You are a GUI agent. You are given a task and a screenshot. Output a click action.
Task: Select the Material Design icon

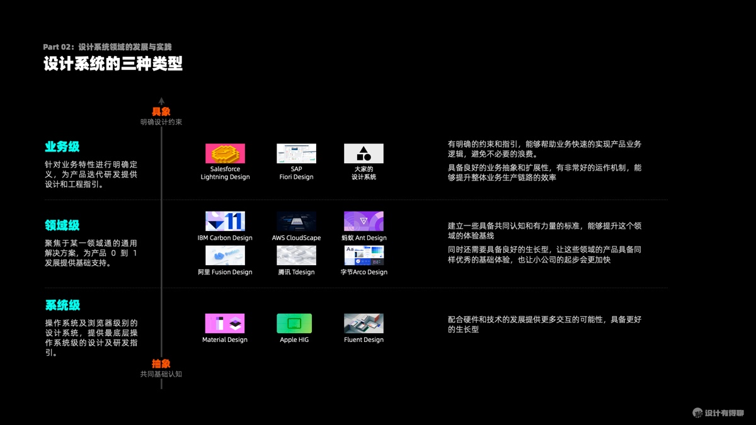coord(225,324)
